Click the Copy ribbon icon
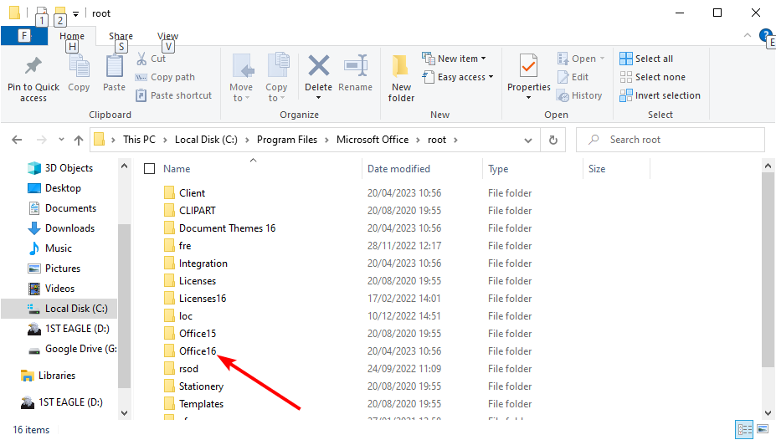 [79, 67]
